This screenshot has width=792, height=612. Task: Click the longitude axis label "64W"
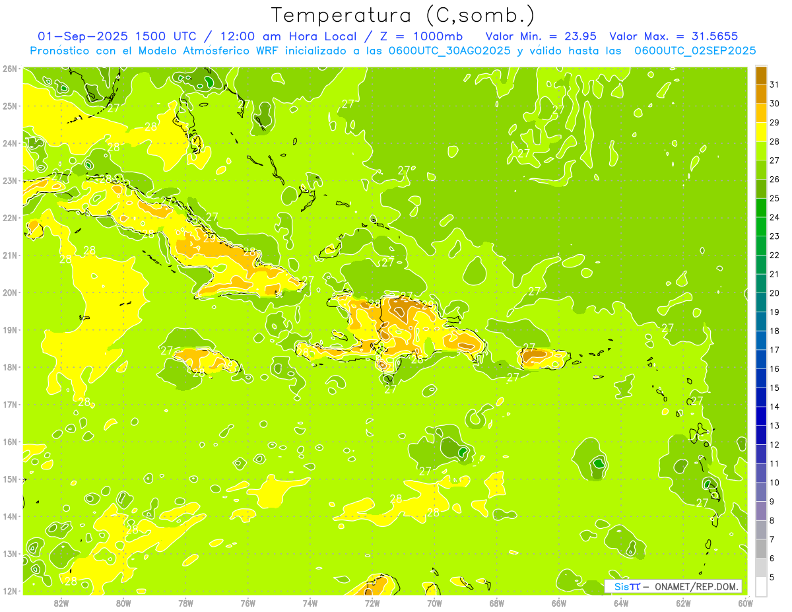(x=621, y=603)
